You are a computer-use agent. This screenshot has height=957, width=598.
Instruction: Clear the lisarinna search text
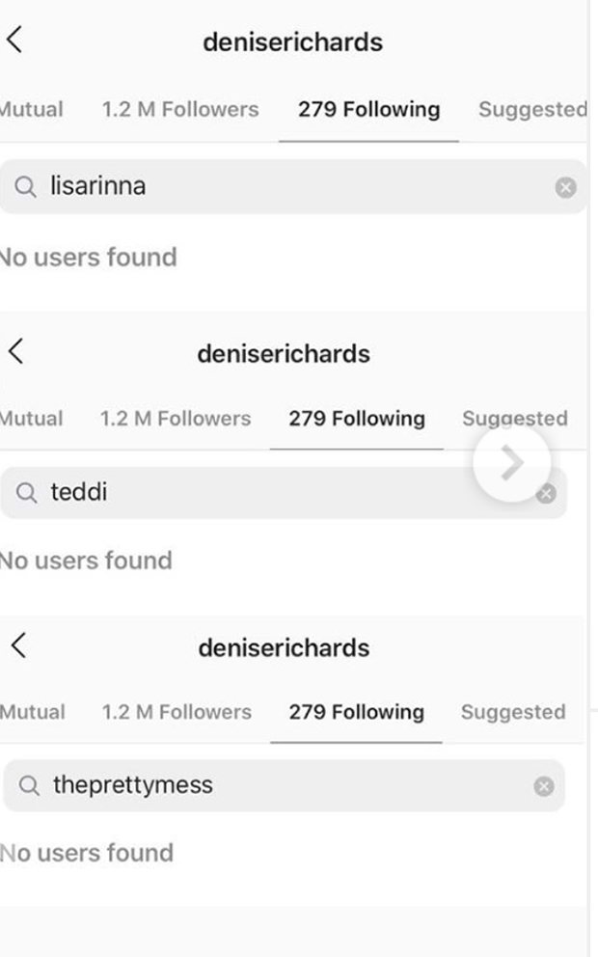click(565, 187)
